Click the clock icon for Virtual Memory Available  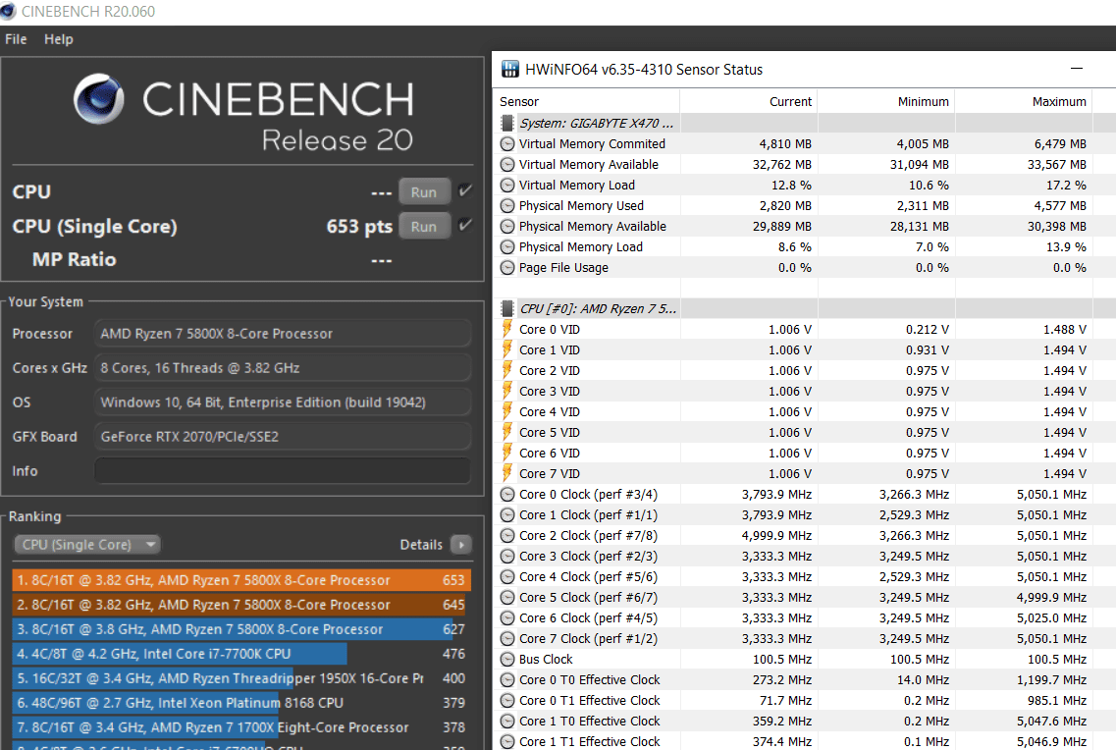507,164
